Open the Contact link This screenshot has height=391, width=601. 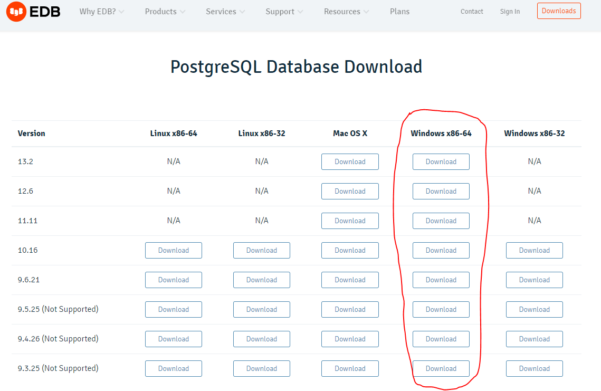point(472,12)
